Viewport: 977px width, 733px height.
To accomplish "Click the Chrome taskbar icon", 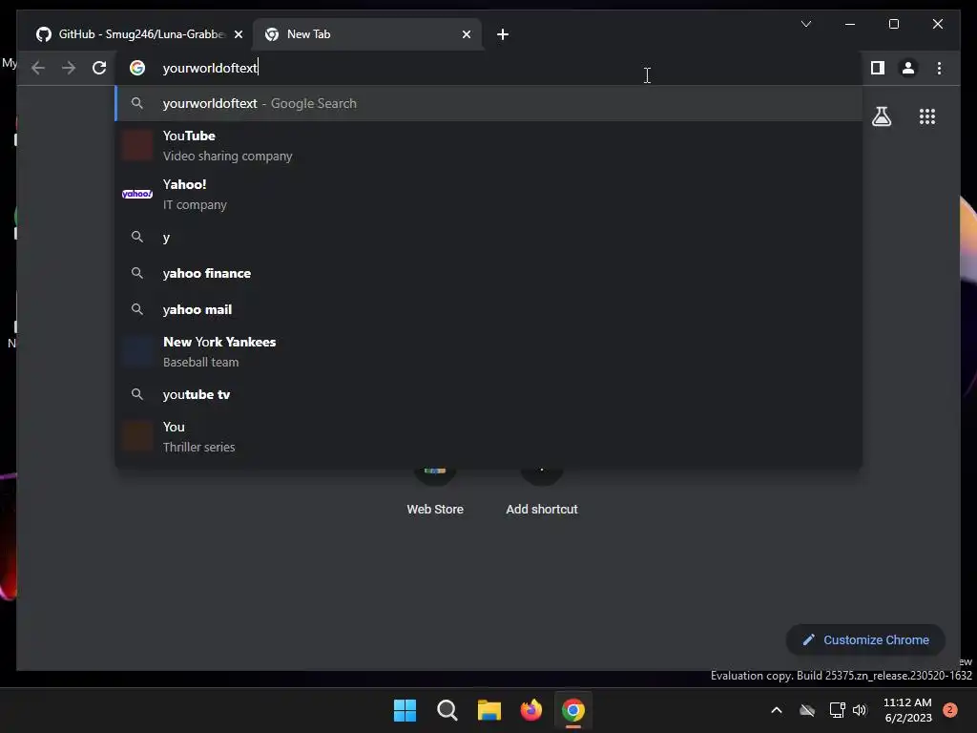I will pos(573,710).
